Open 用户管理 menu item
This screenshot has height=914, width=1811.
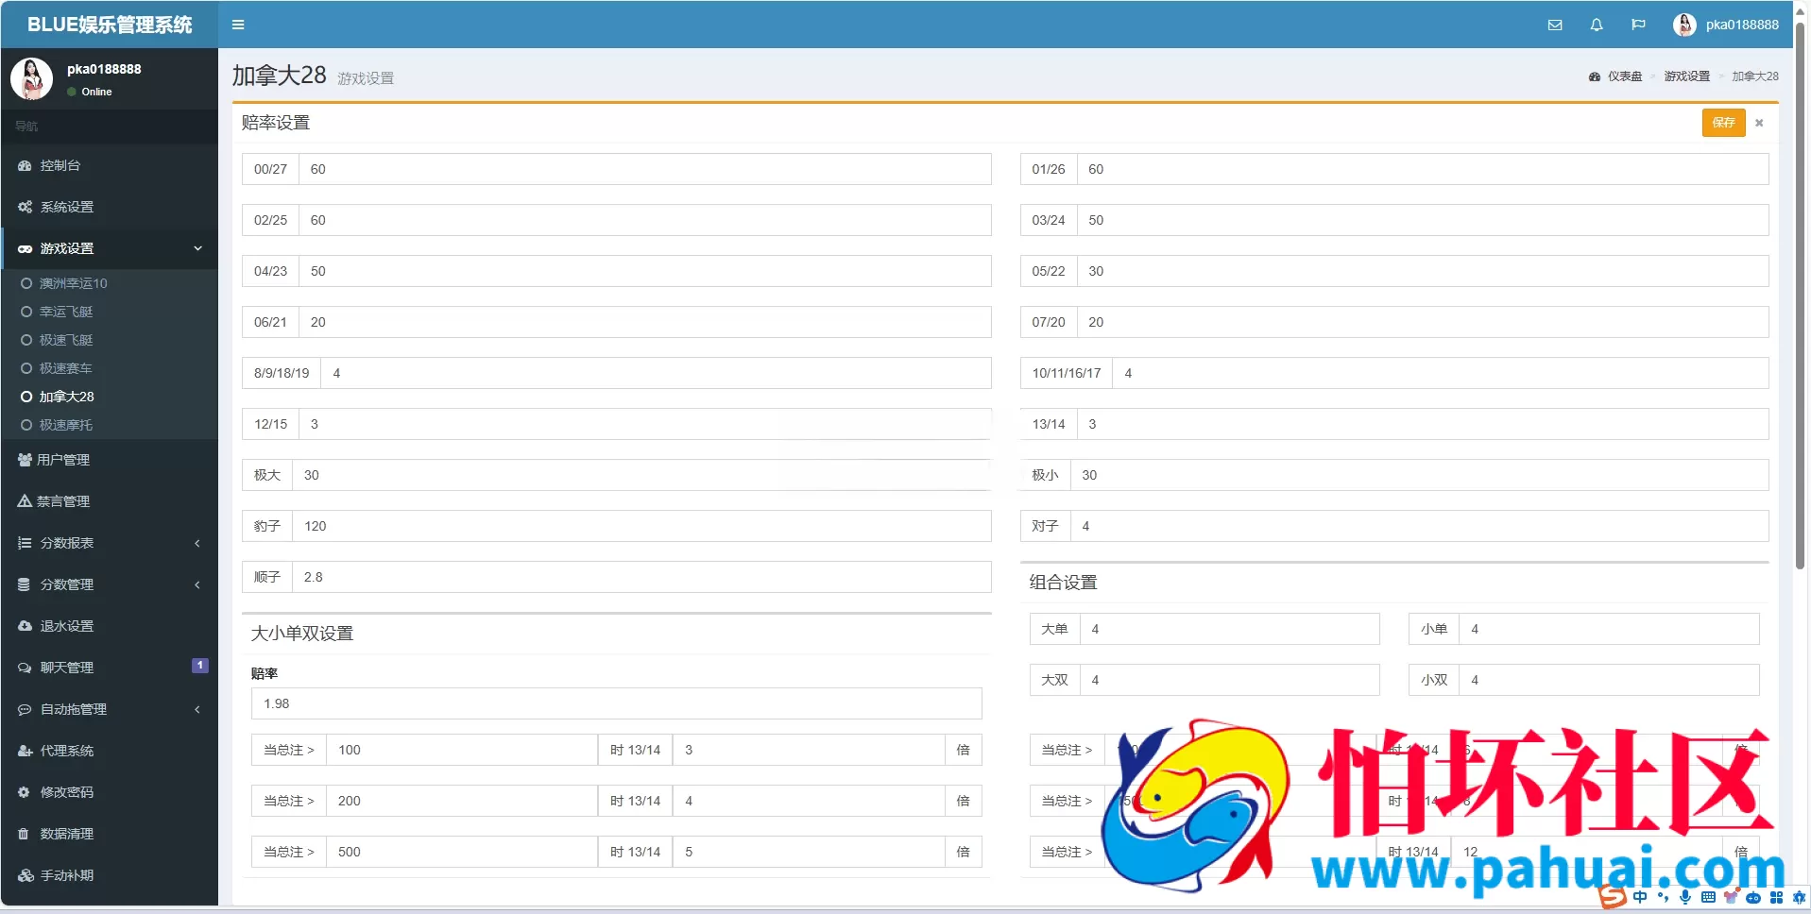[110, 460]
